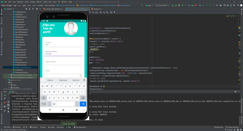Tap the Ramirez keyboard suggestion

click(x=63, y=80)
